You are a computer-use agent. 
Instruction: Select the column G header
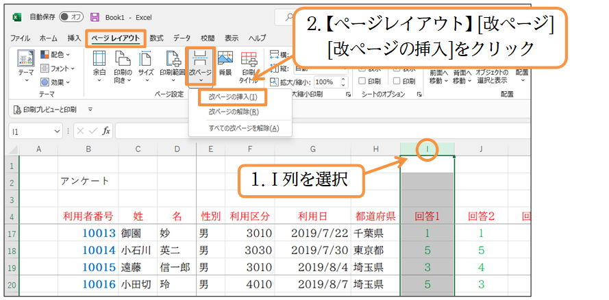312,149
